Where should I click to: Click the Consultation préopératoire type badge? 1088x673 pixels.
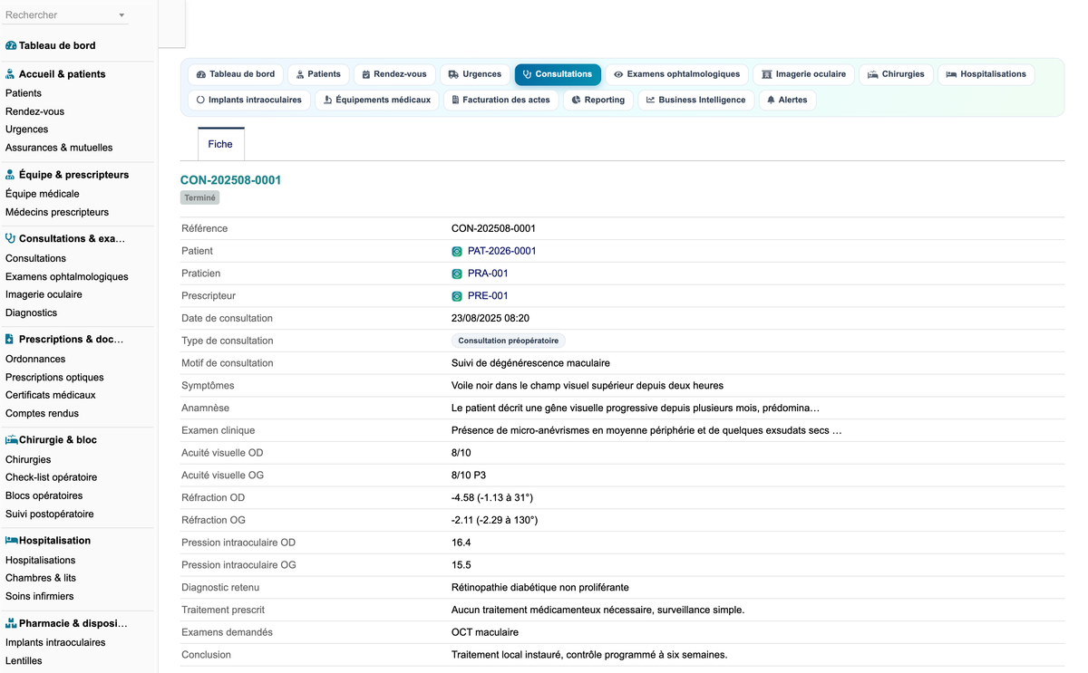pyautogui.click(x=509, y=341)
